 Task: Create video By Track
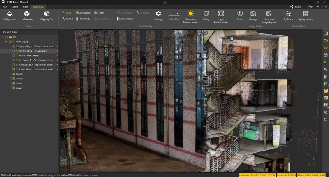288,16
